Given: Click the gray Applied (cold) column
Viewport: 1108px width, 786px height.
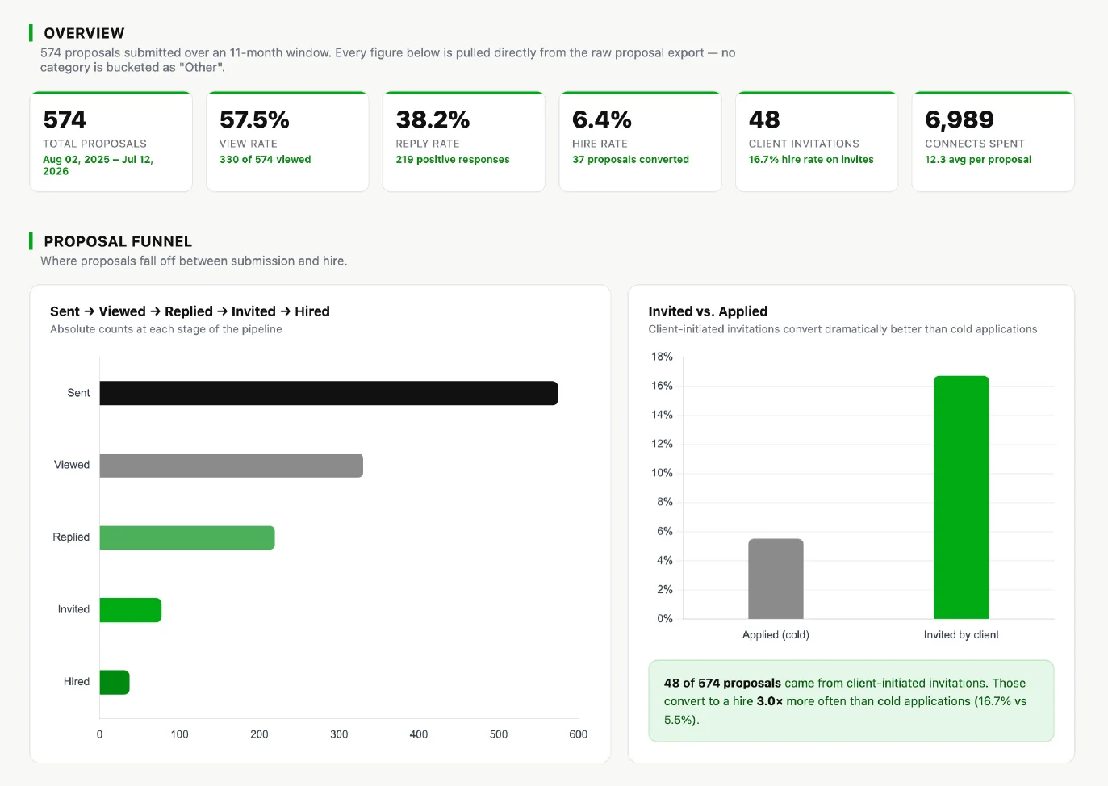Looking at the screenshot, I should (x=776, y=579).
